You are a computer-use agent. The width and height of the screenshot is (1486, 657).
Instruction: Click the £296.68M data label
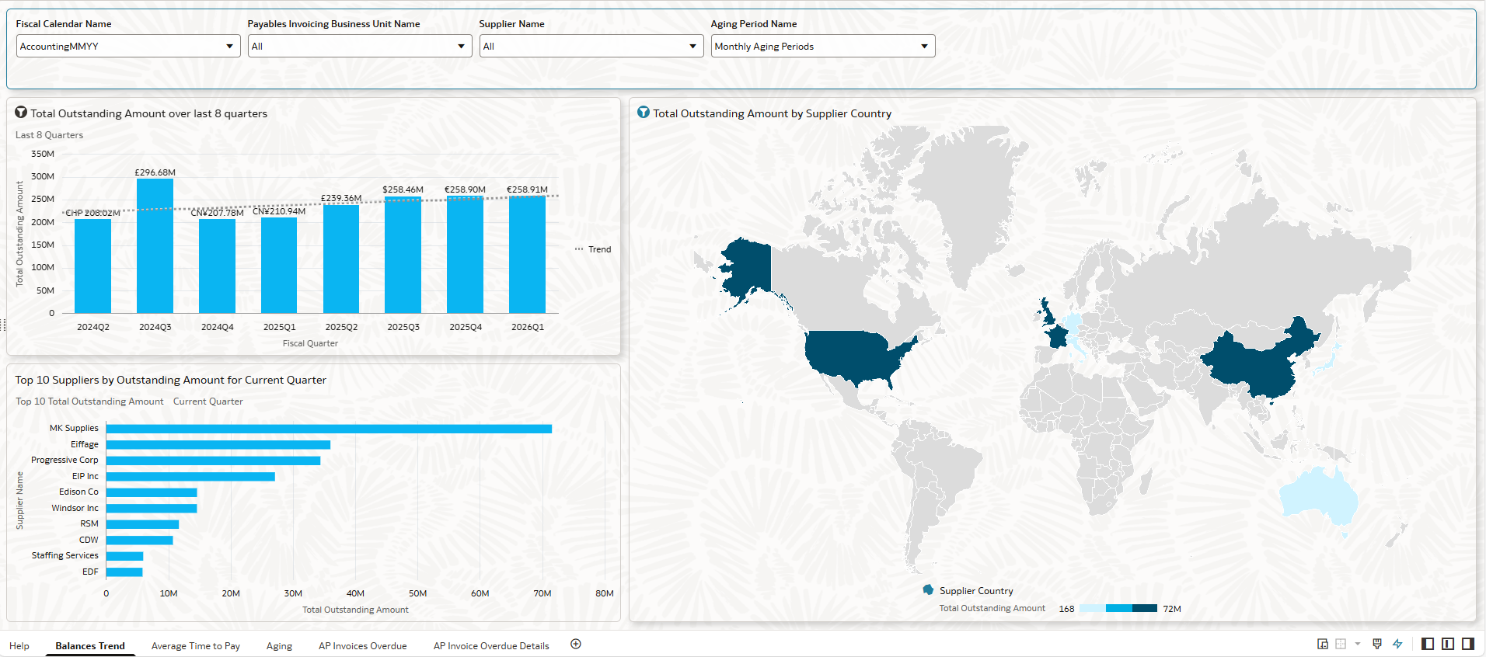click(x=155, y=172)
